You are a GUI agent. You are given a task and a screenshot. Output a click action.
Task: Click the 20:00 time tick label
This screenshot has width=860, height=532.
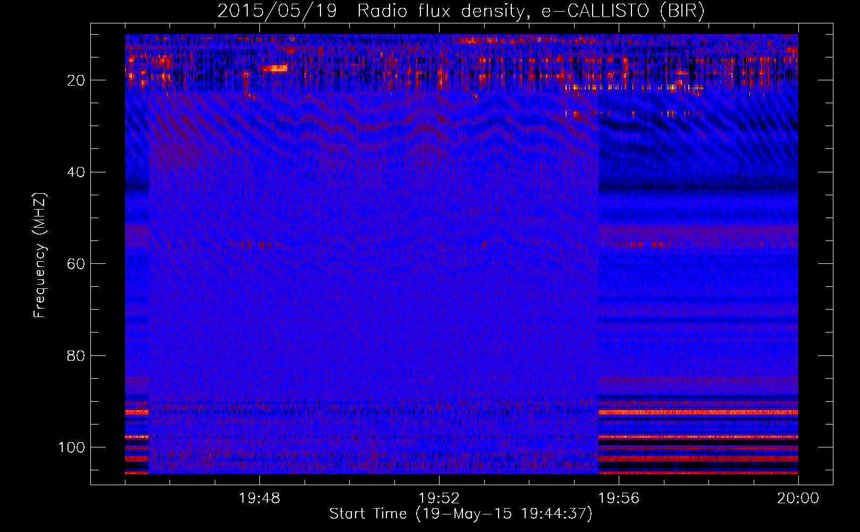(x=798, y=498)
